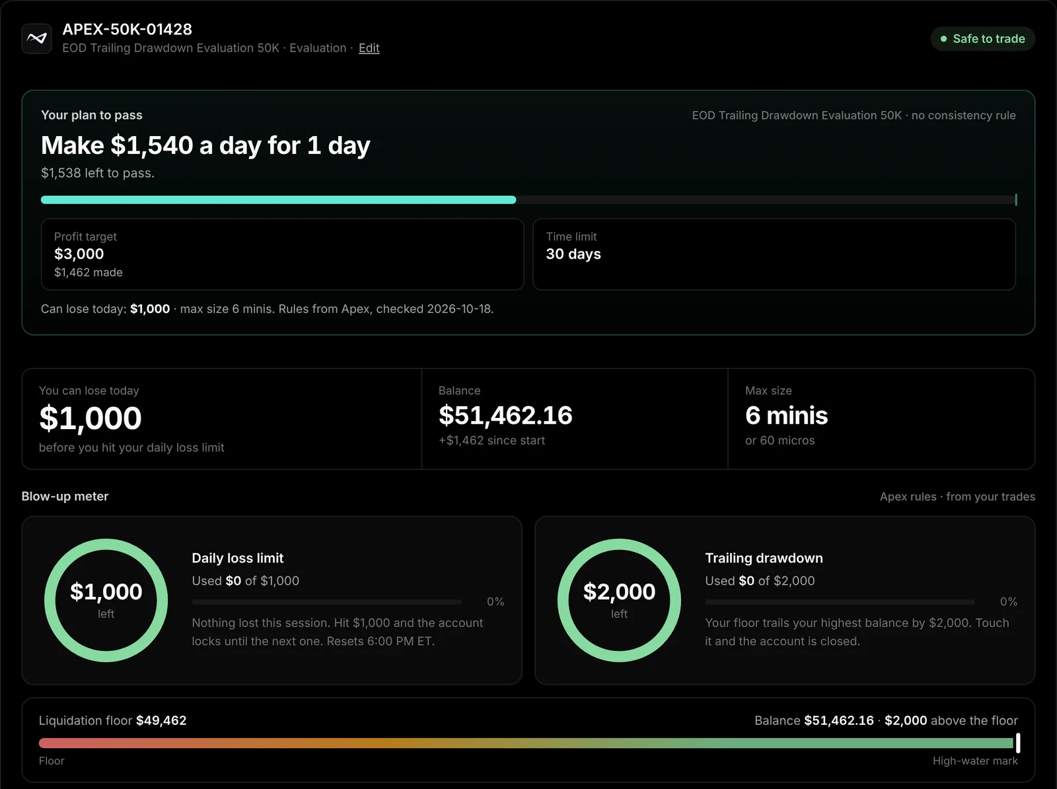
Task: Click the 'Apex rules · from your trades' text
Action: pyautogui.click(x=957, y=497)
